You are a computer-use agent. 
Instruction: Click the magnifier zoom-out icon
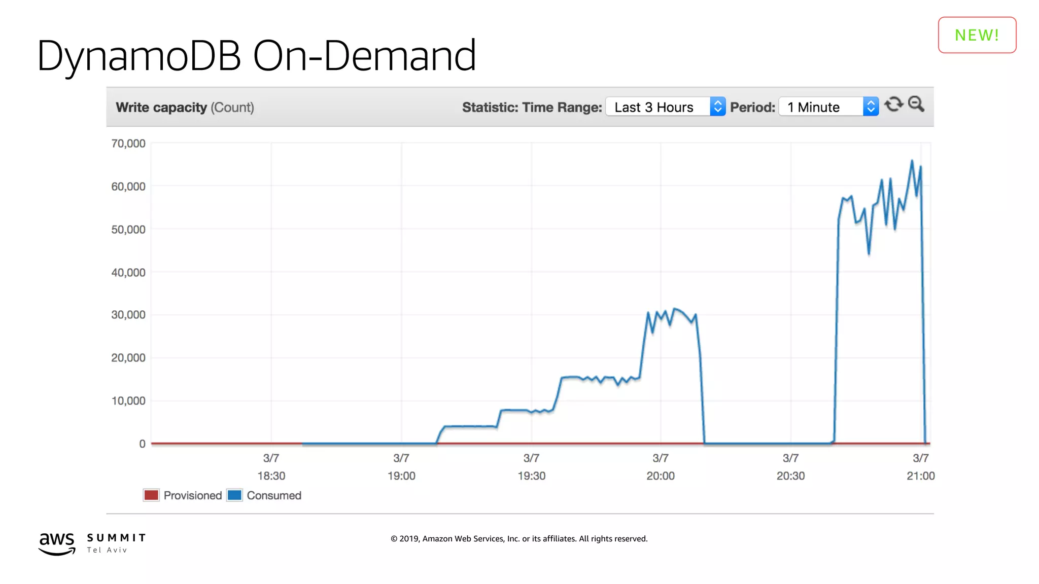[916, 104]
